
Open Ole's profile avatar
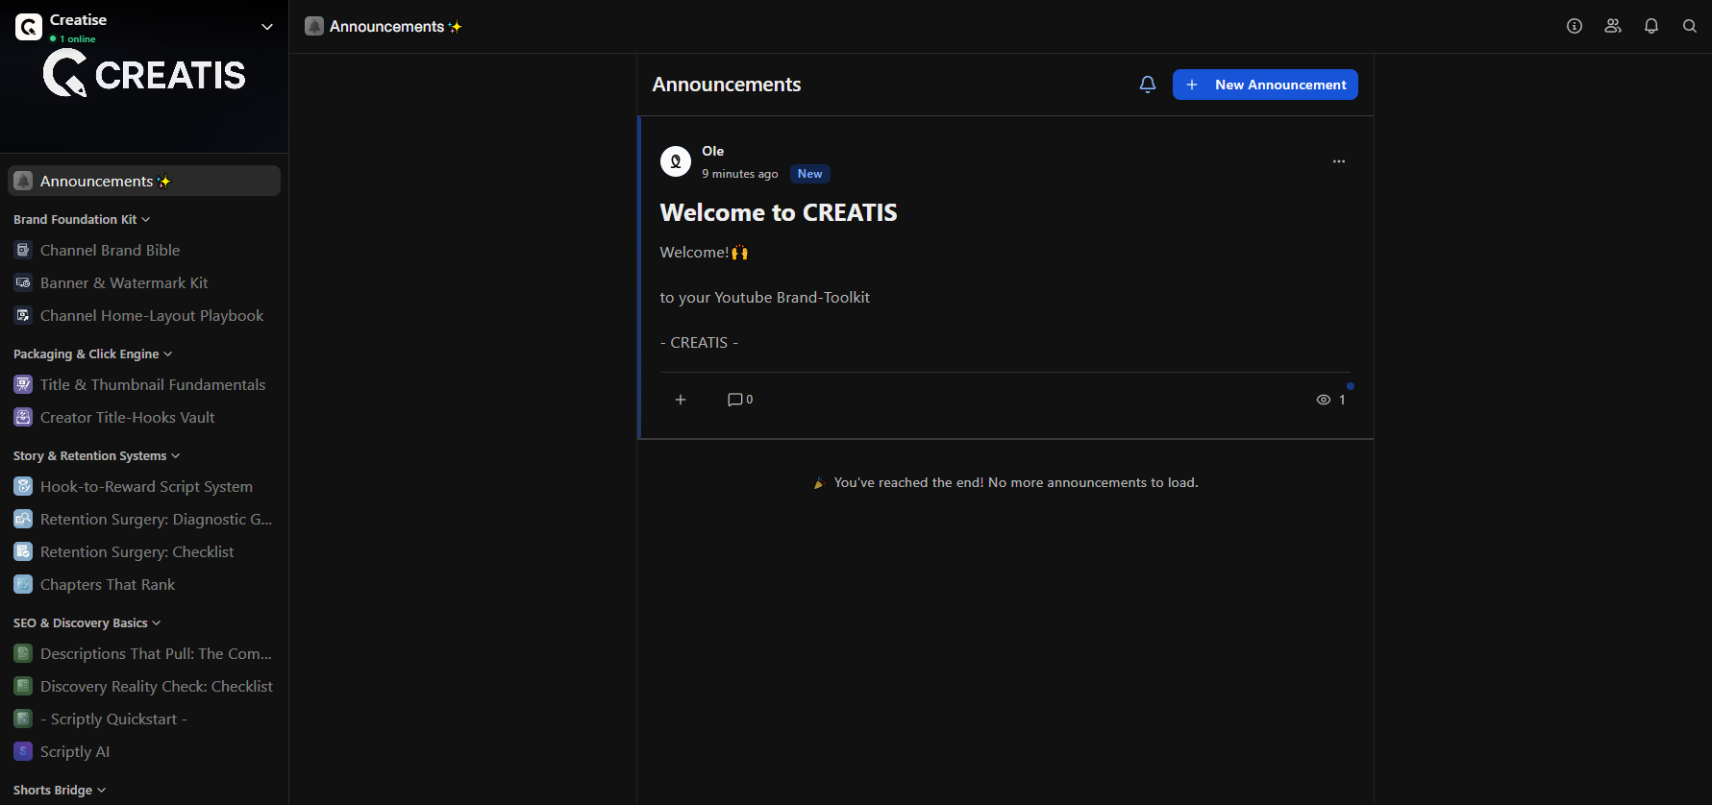(676, 161)
